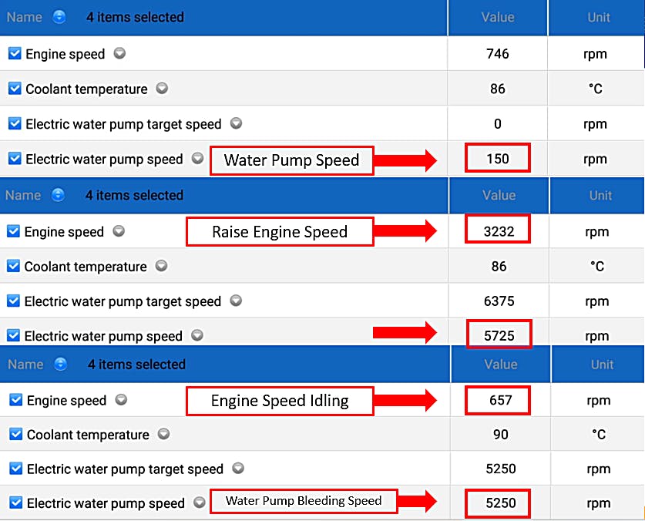
Task: Uncheck the Coolant temperature checkbox in the first table
Action: pos(14,89)
